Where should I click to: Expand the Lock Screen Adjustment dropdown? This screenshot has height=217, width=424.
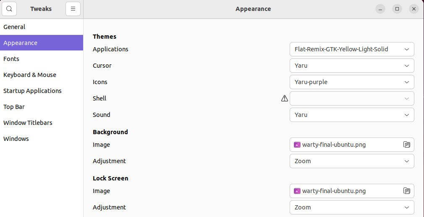pos(352,207)
